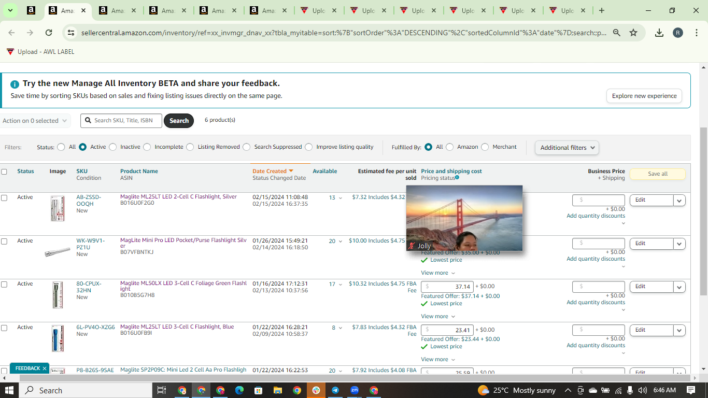Open Edit dropdown arrow for WK-W9V1-PZ1U row
Image resolution: width=708 pixels, height=398 pixels.
point(679,244)
